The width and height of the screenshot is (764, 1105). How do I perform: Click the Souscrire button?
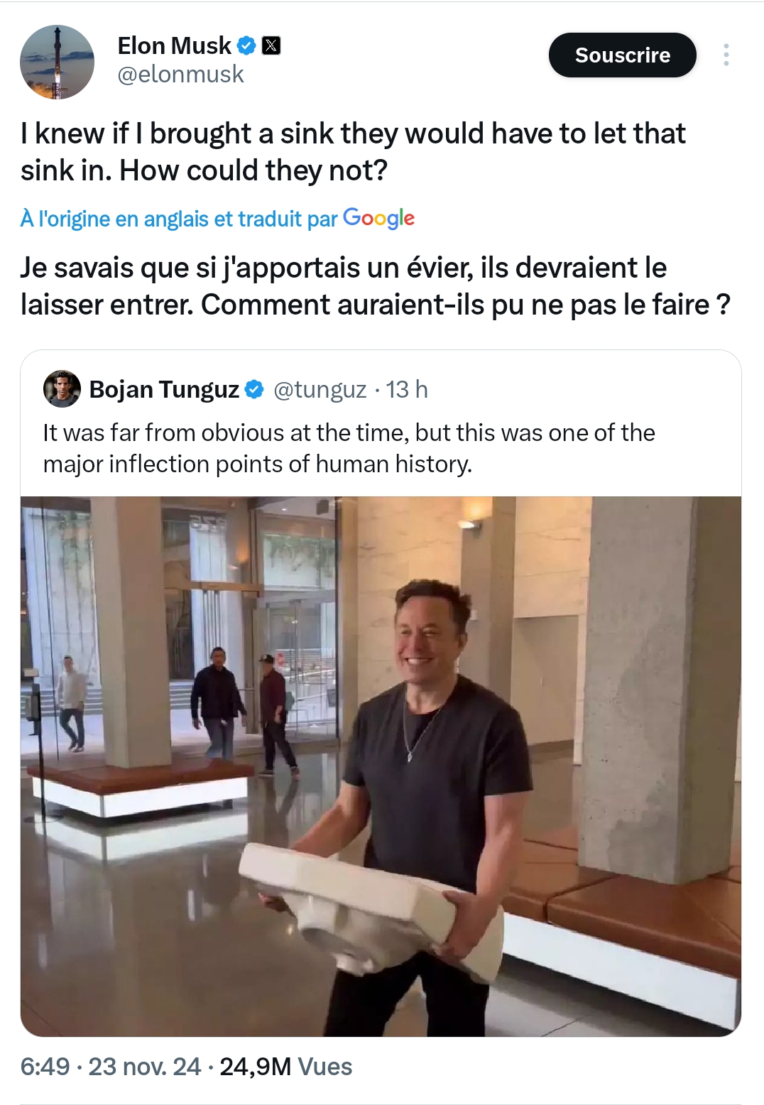[x=622, y=55]
